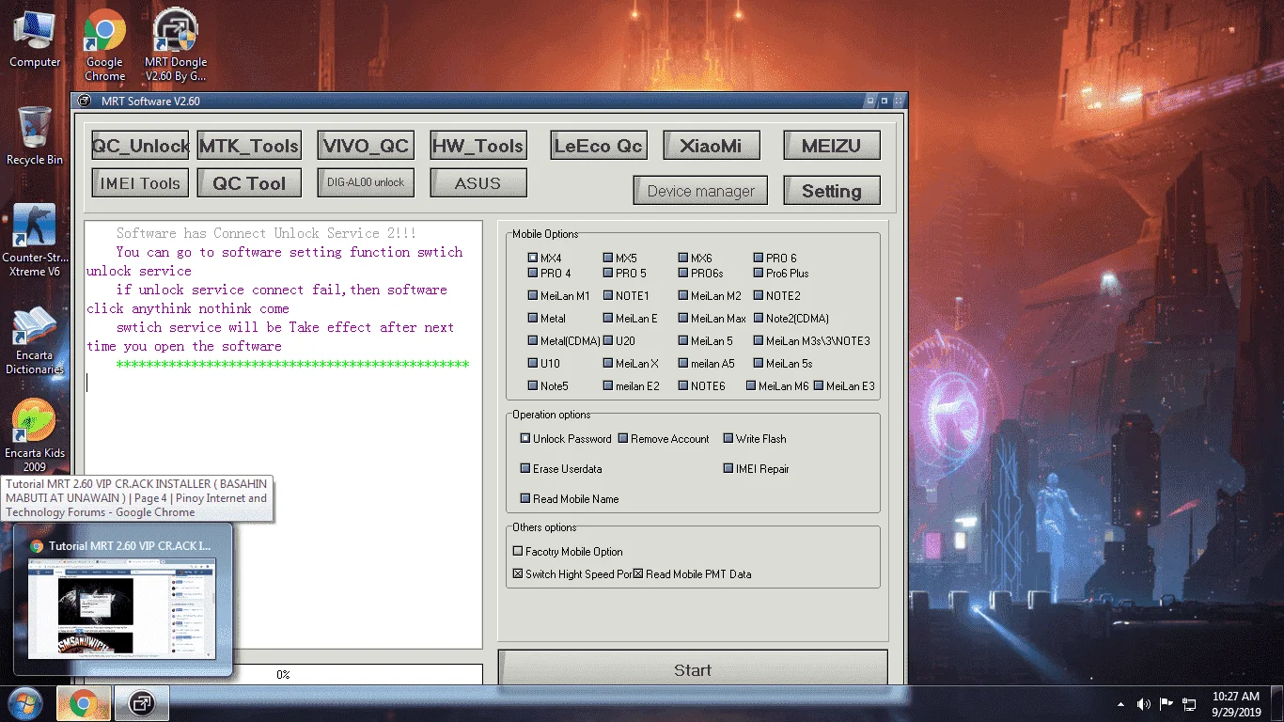Open IMEI Tools
Screen dimensions: 1284x722
point(140,183)
